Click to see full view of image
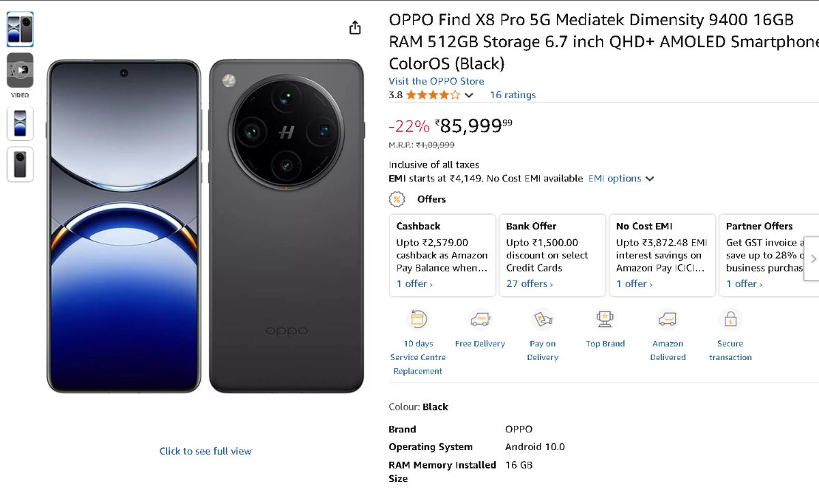The image size is (819, 491). coord(205,451)
